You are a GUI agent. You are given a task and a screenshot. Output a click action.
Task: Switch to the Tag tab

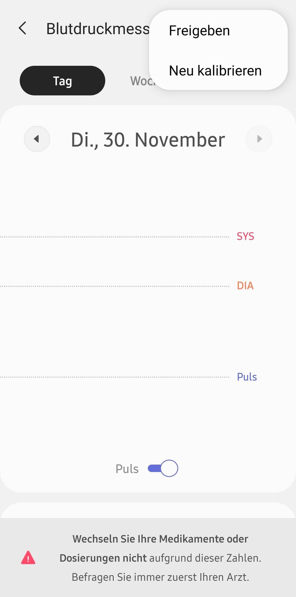click(x=62, y=81)
